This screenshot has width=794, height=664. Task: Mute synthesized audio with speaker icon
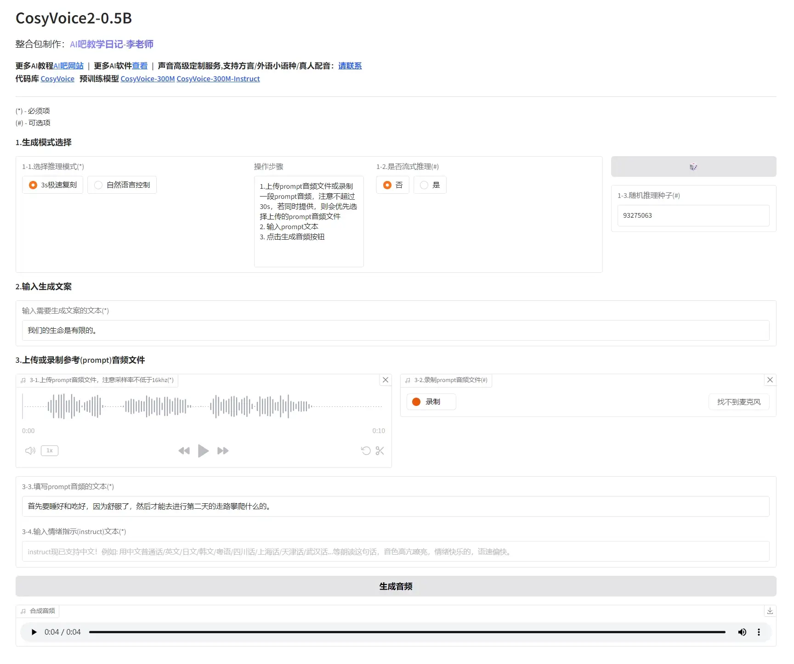[742, 632]
